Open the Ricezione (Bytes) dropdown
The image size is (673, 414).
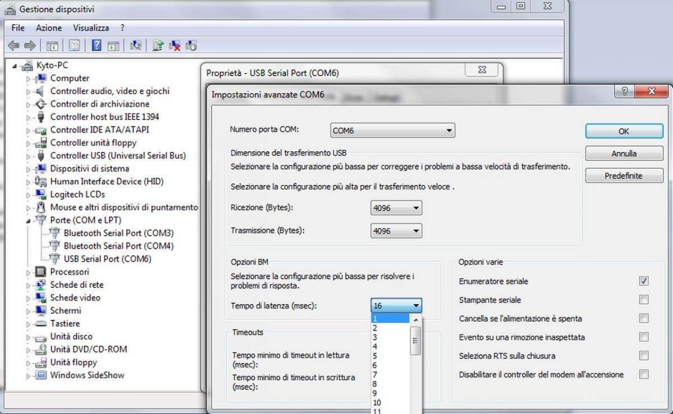pyautogui.click(x=396, y=208)
